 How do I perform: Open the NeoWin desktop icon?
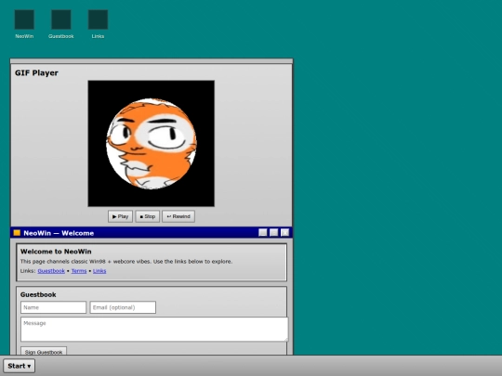(24, 24)
